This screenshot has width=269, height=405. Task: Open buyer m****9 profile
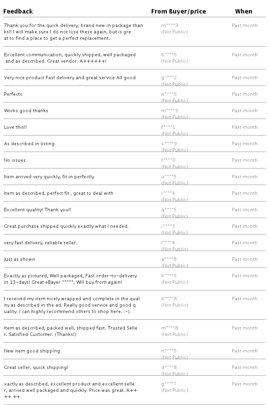(169, 25)
